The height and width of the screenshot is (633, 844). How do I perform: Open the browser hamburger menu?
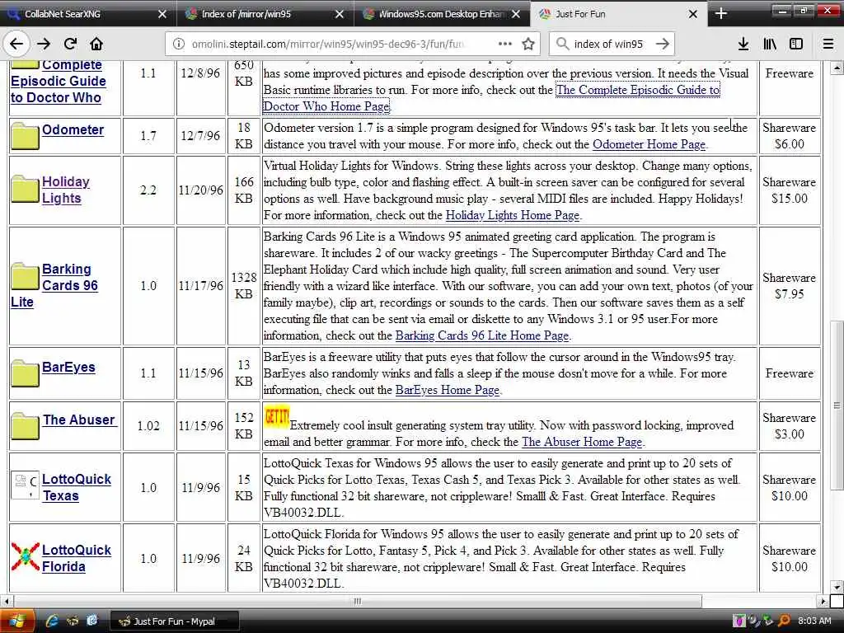(828, 45)
